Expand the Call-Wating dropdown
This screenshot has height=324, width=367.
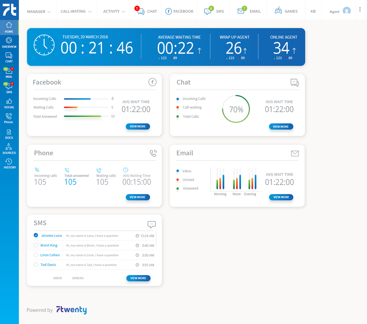click(x=76, y=12)
